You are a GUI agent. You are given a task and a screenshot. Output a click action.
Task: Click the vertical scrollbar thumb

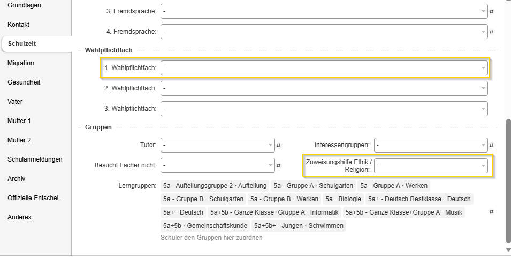508,181
